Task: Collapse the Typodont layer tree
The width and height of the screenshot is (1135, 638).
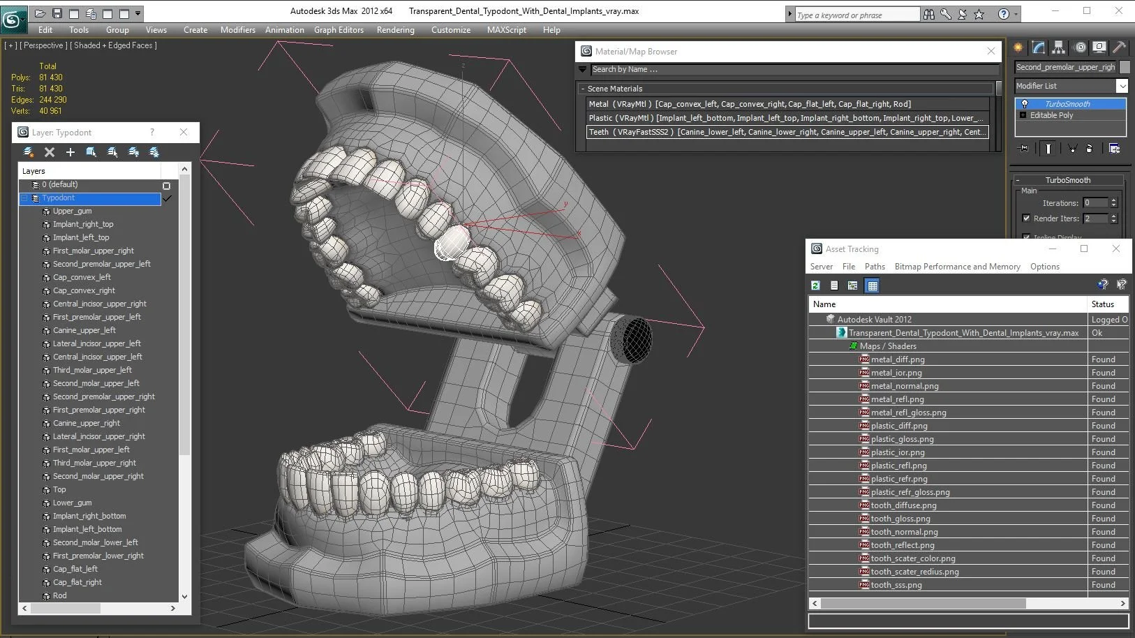Action: click(24, 198)
